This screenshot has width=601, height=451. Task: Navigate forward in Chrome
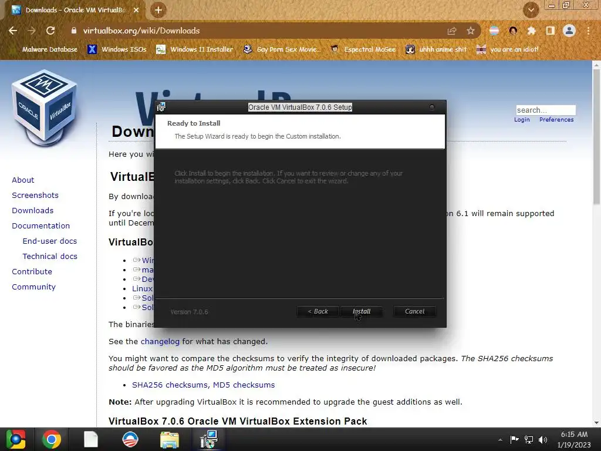point(32,31)
